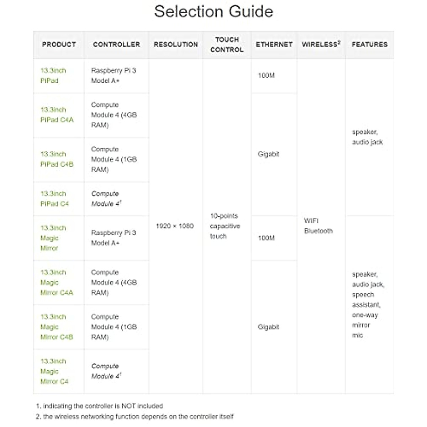The height and width of the screenshot is (427, 427).
Task: Click the 10-points capacitive touch cell
Action: pos(225,226)
